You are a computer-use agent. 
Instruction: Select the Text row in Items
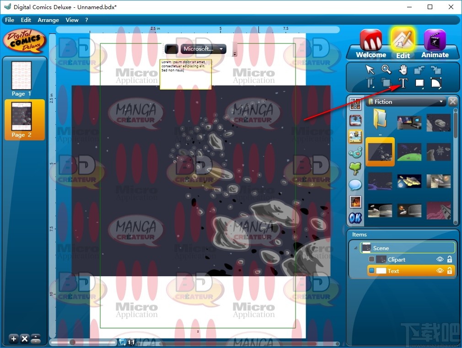pos(411,271)
